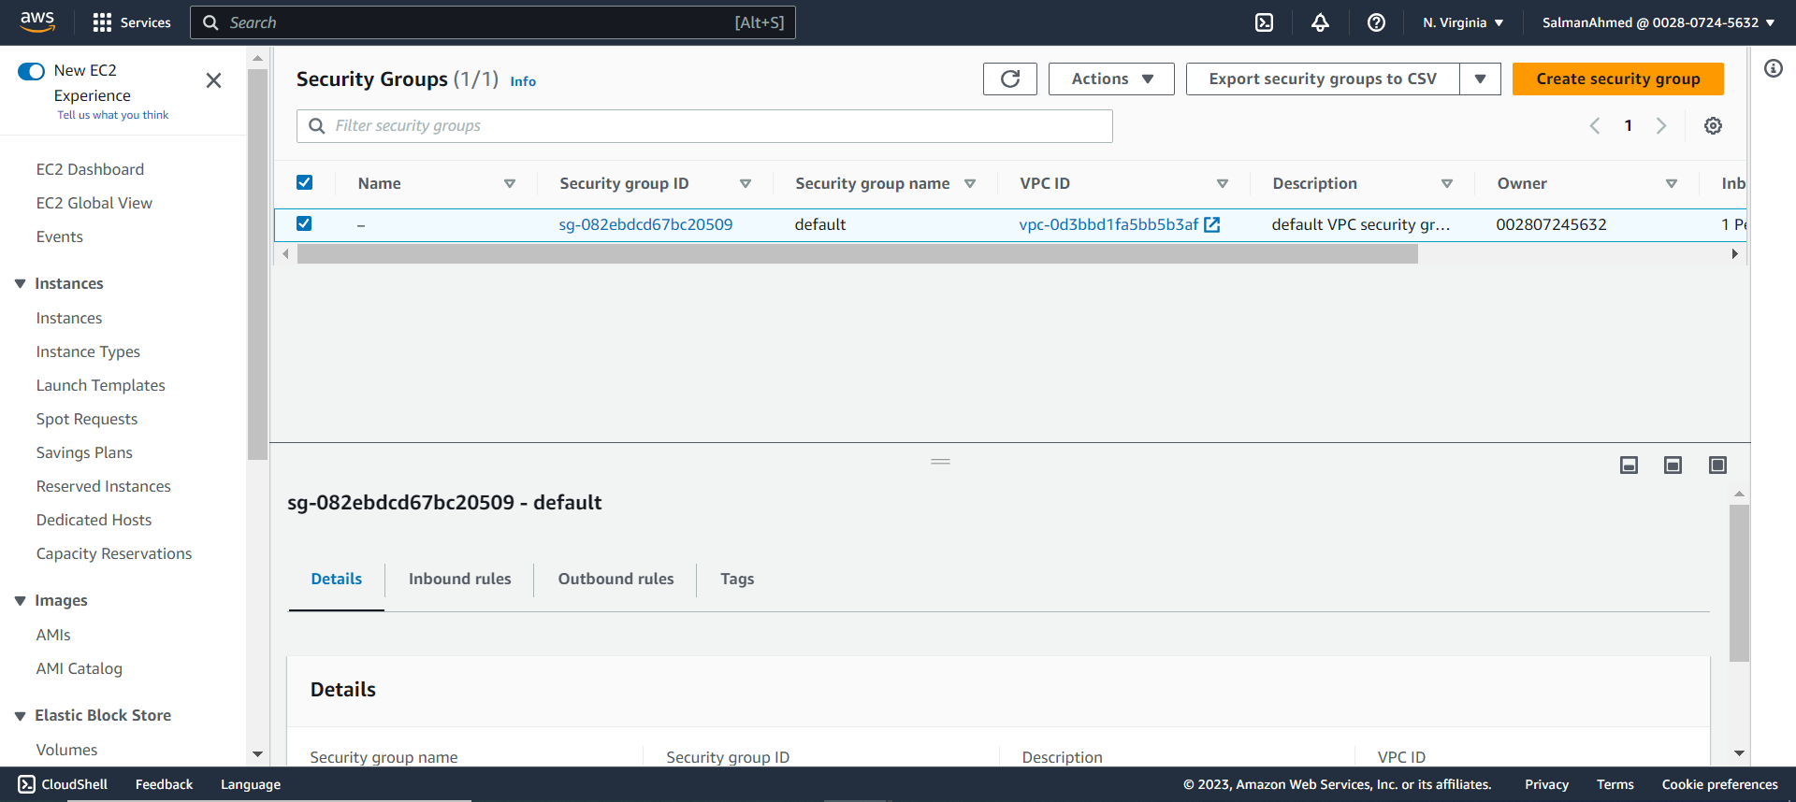Click the Info link beside Security Groups

pos(523,81)
